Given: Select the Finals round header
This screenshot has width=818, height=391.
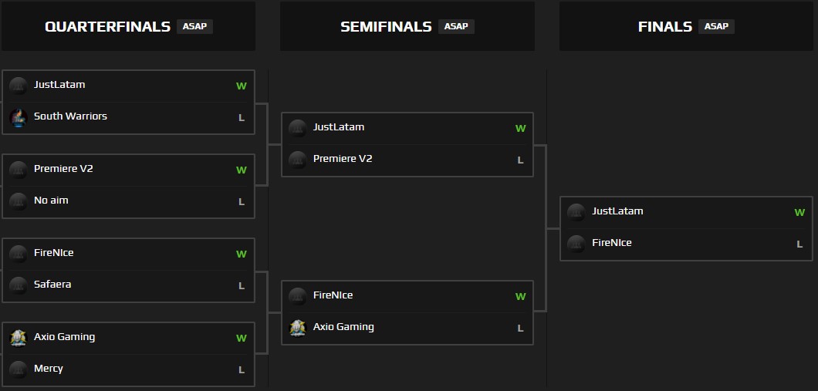Looking at the screenshot, I should 664,27.
